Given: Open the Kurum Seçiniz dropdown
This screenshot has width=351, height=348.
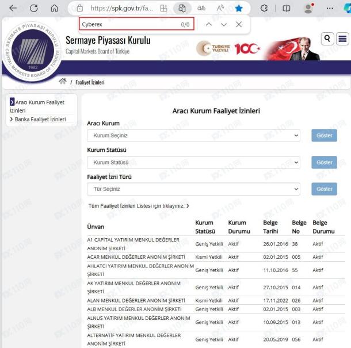Looking at the screenshot, I should pyautogui.click(x=193, y=136).
